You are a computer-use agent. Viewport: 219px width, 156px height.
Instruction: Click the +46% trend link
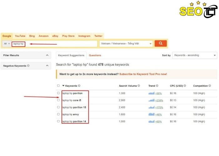coord(158,115)
